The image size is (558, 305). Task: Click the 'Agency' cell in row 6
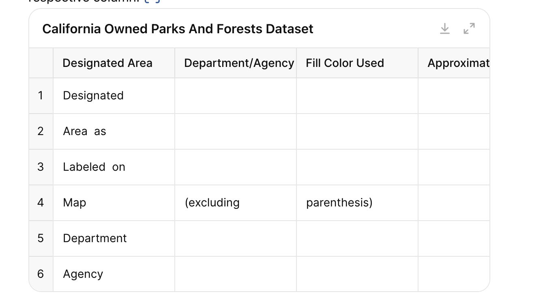(114, 274)
